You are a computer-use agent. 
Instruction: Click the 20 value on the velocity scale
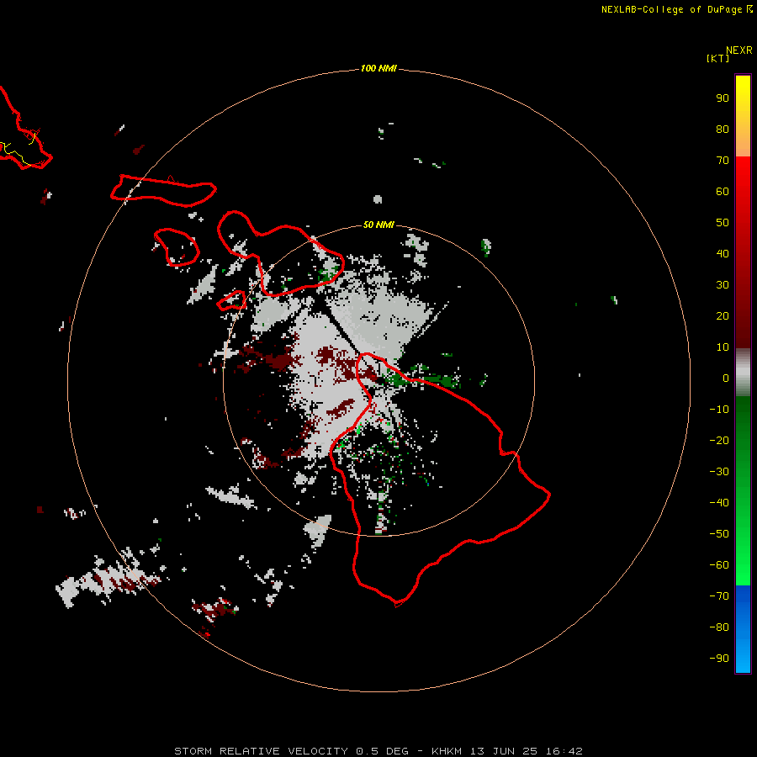[x=723, y=316]
